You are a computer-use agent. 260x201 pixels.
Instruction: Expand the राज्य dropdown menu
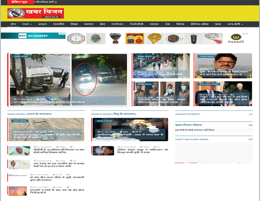27,24
